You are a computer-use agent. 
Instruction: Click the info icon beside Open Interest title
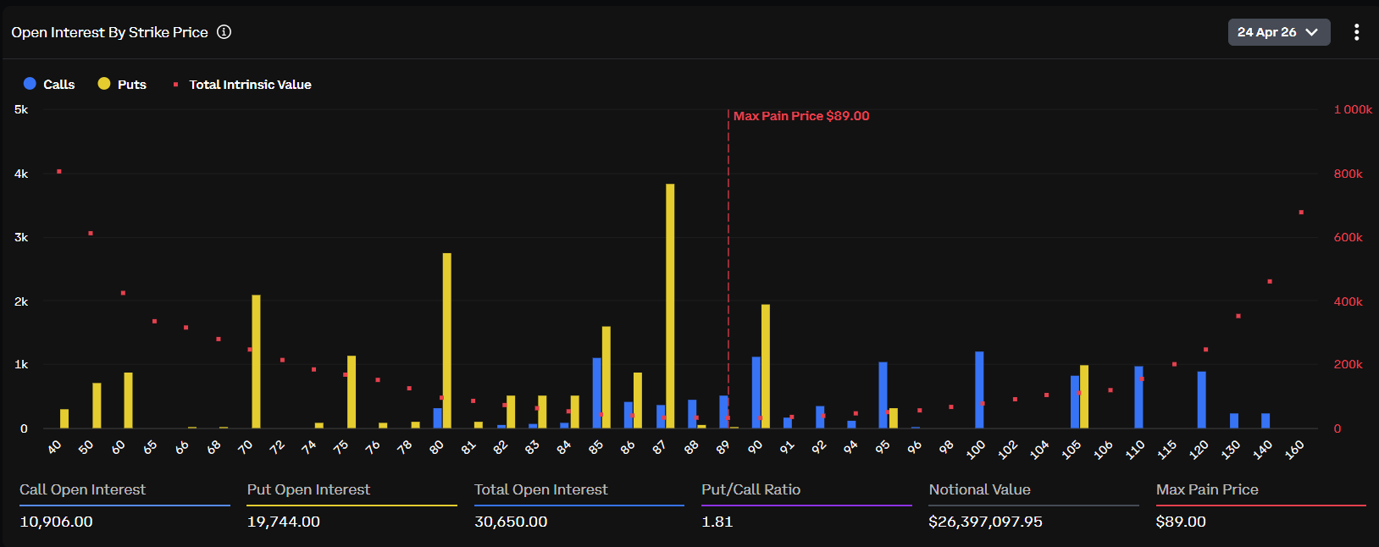[224, 32]
